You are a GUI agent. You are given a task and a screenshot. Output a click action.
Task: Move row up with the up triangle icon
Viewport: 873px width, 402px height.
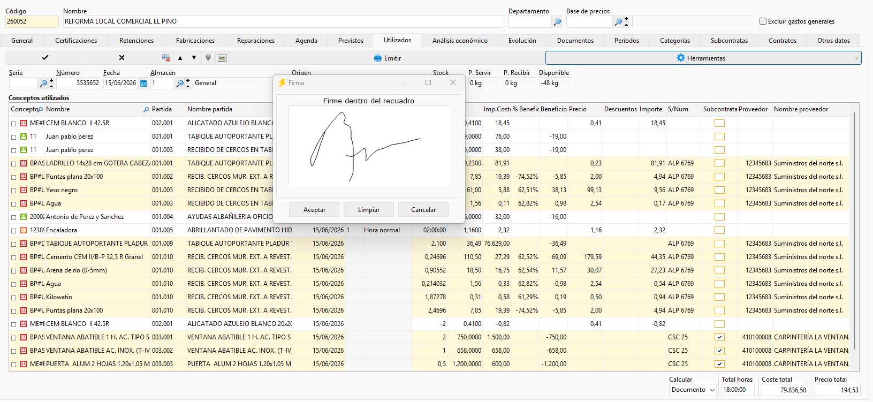click(x=180, y=58)
